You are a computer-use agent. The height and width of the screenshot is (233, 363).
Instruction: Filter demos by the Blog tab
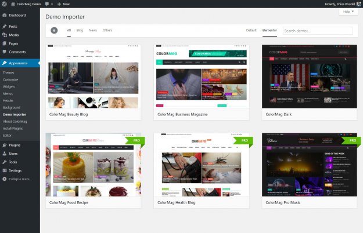coord(80,30)
